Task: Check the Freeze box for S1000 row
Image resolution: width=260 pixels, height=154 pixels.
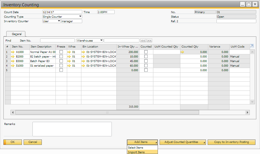Action: tap(61, 66)
